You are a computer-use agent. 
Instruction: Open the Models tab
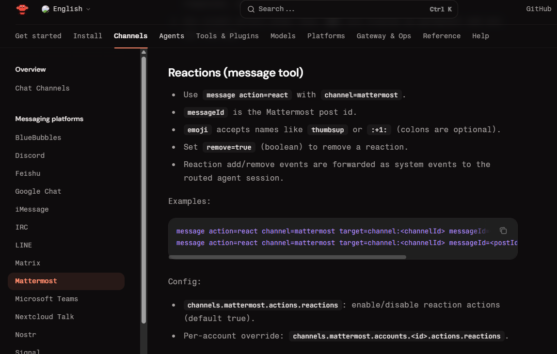(283, 36)
